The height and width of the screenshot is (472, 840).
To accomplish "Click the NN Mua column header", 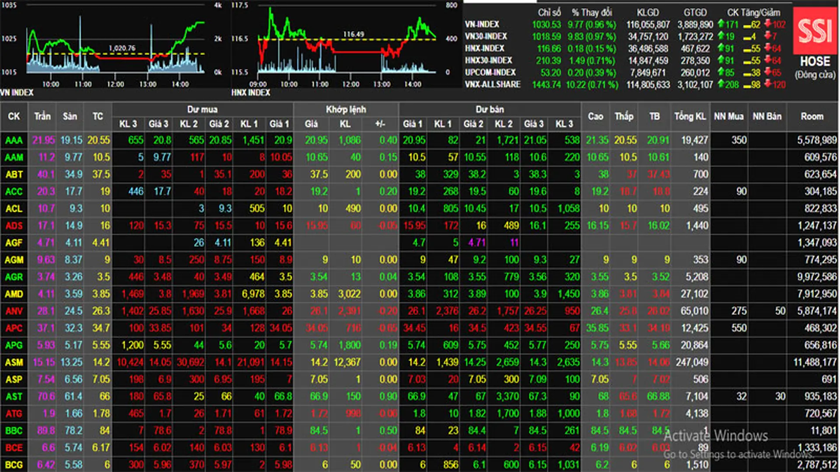I will point(728,116).
